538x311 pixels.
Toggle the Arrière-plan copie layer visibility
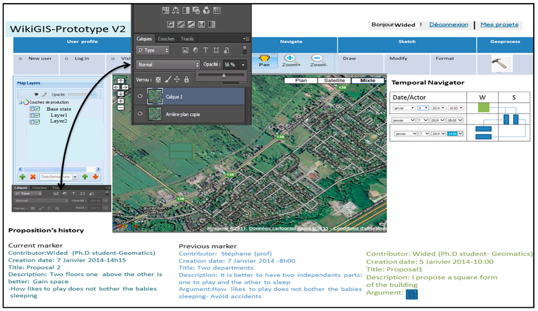140,114
